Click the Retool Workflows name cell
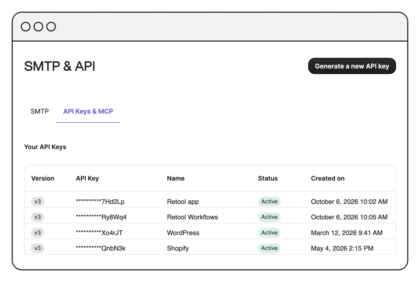Image resolution: width=420 pixels, height=282 pixels. [x=192, y=217]
